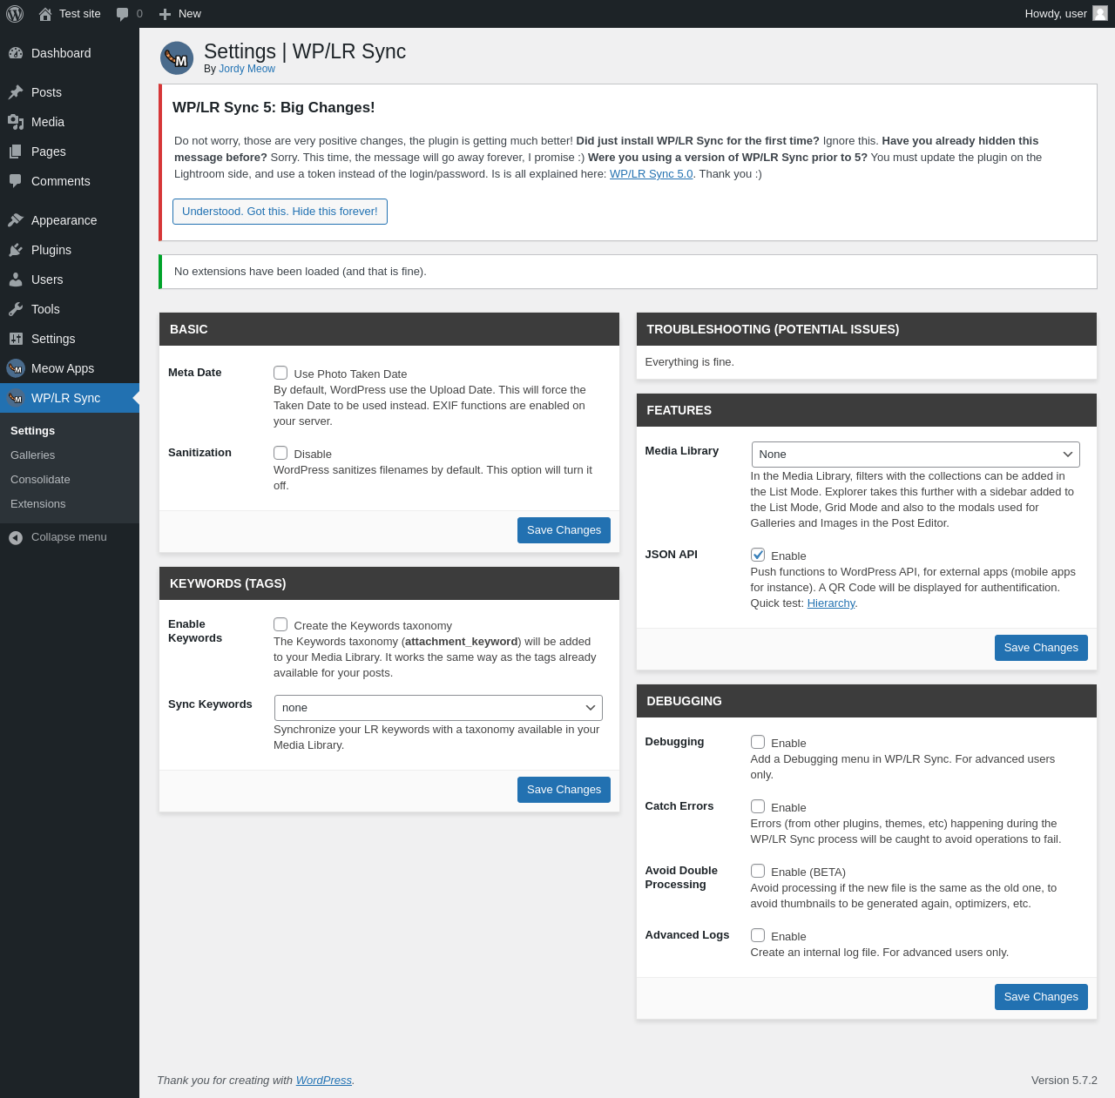Viewport: 1115px width, 1098px height.
Task: Open Users in the sidebar
Action: (70, 280)
